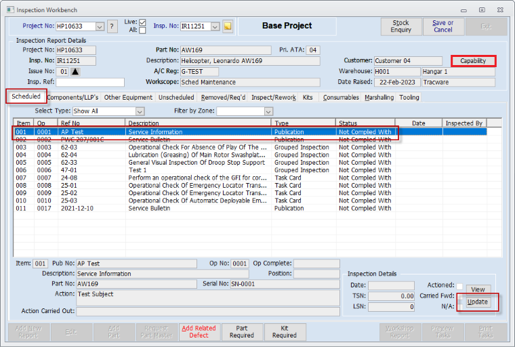Screen dimensions: 515x347
Task: Open the Marshalling tab
Action: [x=379, y=98]
